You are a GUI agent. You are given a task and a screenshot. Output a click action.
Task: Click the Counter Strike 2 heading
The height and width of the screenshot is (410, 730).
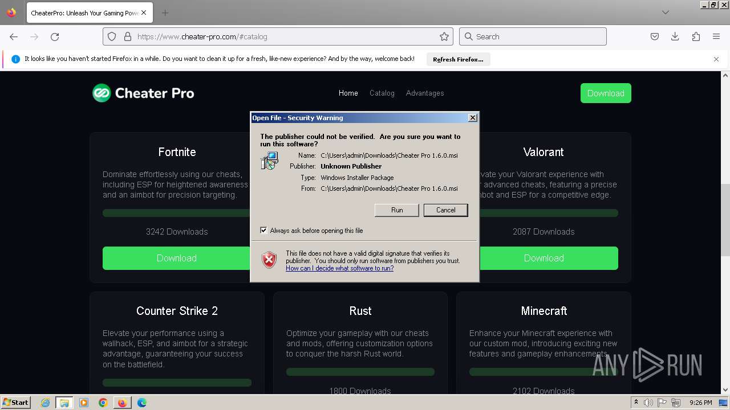[177, 311]
